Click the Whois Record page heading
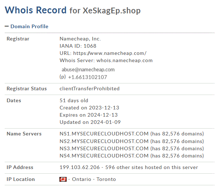Image resolution: width=215 pixels, height=186 pixels. tap(36, 10)
